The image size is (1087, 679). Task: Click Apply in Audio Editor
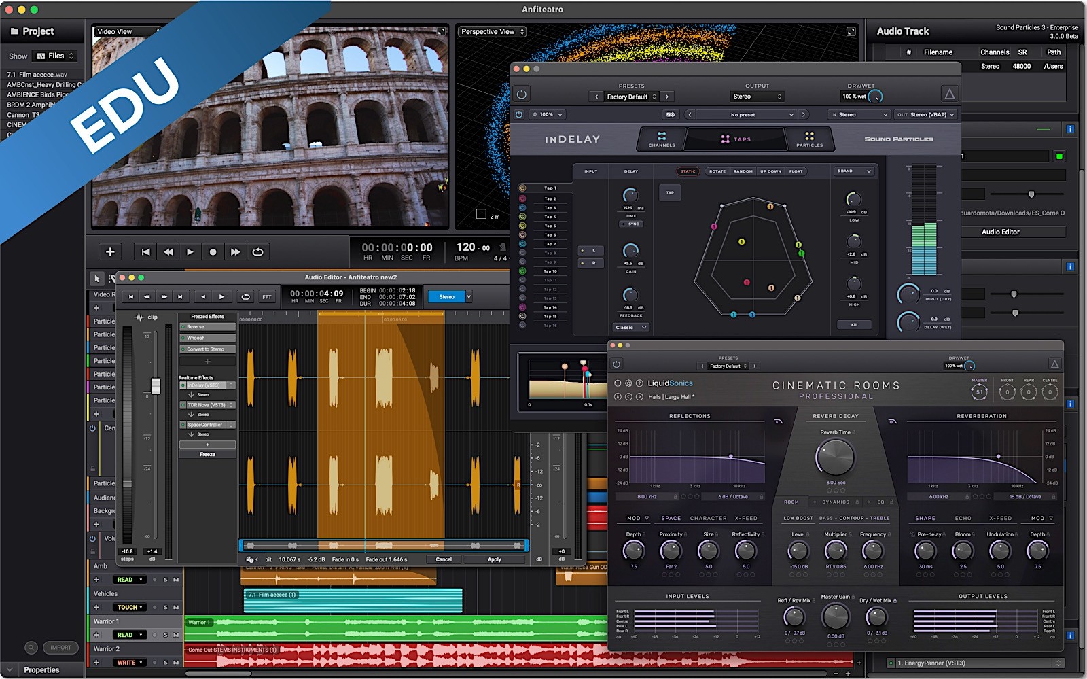point(494,559)
